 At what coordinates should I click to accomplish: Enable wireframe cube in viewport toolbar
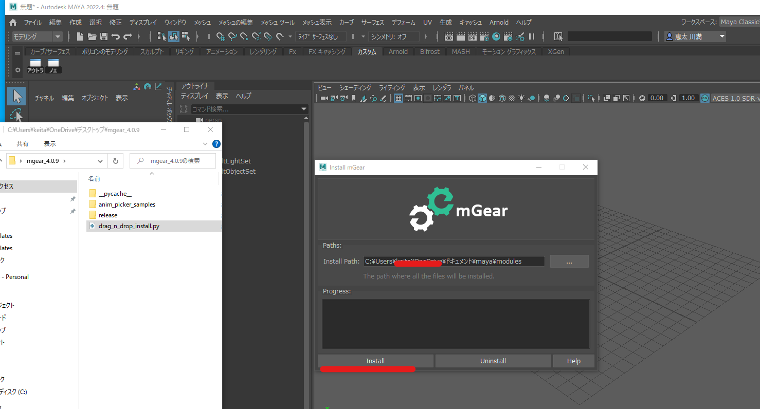click(x=472, y=98)
